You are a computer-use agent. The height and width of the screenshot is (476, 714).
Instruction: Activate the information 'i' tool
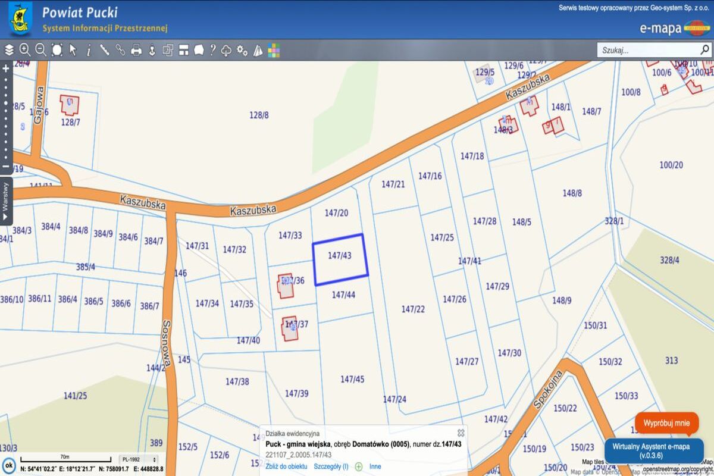89,50
